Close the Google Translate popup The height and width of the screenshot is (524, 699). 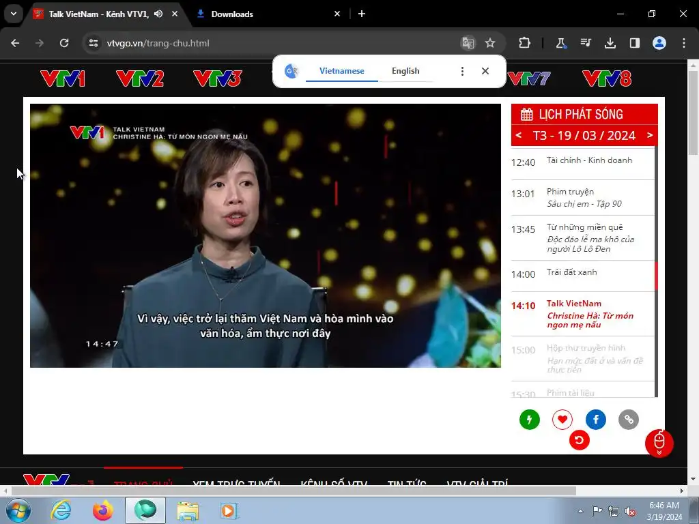pyautogui.click(x=485, y=71)
